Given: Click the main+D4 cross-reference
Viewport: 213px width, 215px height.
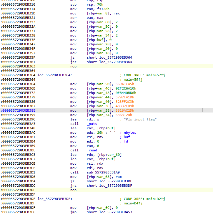Looking at the screenshot, I should coord(132,203).
